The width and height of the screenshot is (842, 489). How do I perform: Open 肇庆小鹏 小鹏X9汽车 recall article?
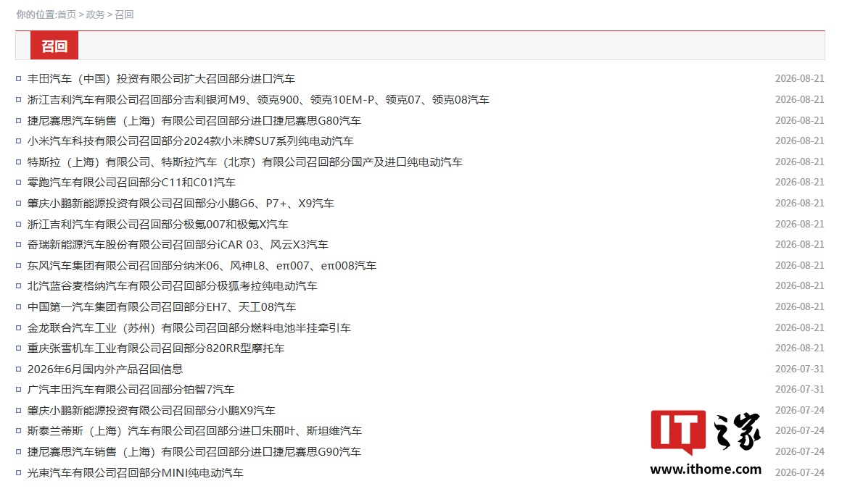point(152,410)
